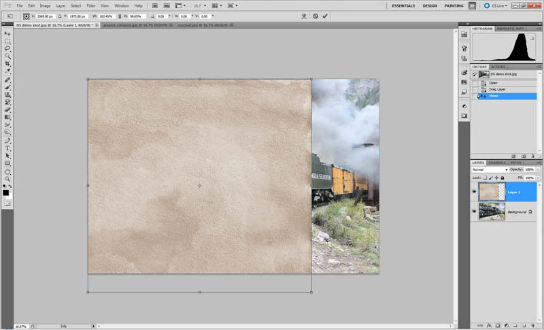544x330 pixels.
Task: Select the Clone Stamp tool
Action: tap(7, 95)
